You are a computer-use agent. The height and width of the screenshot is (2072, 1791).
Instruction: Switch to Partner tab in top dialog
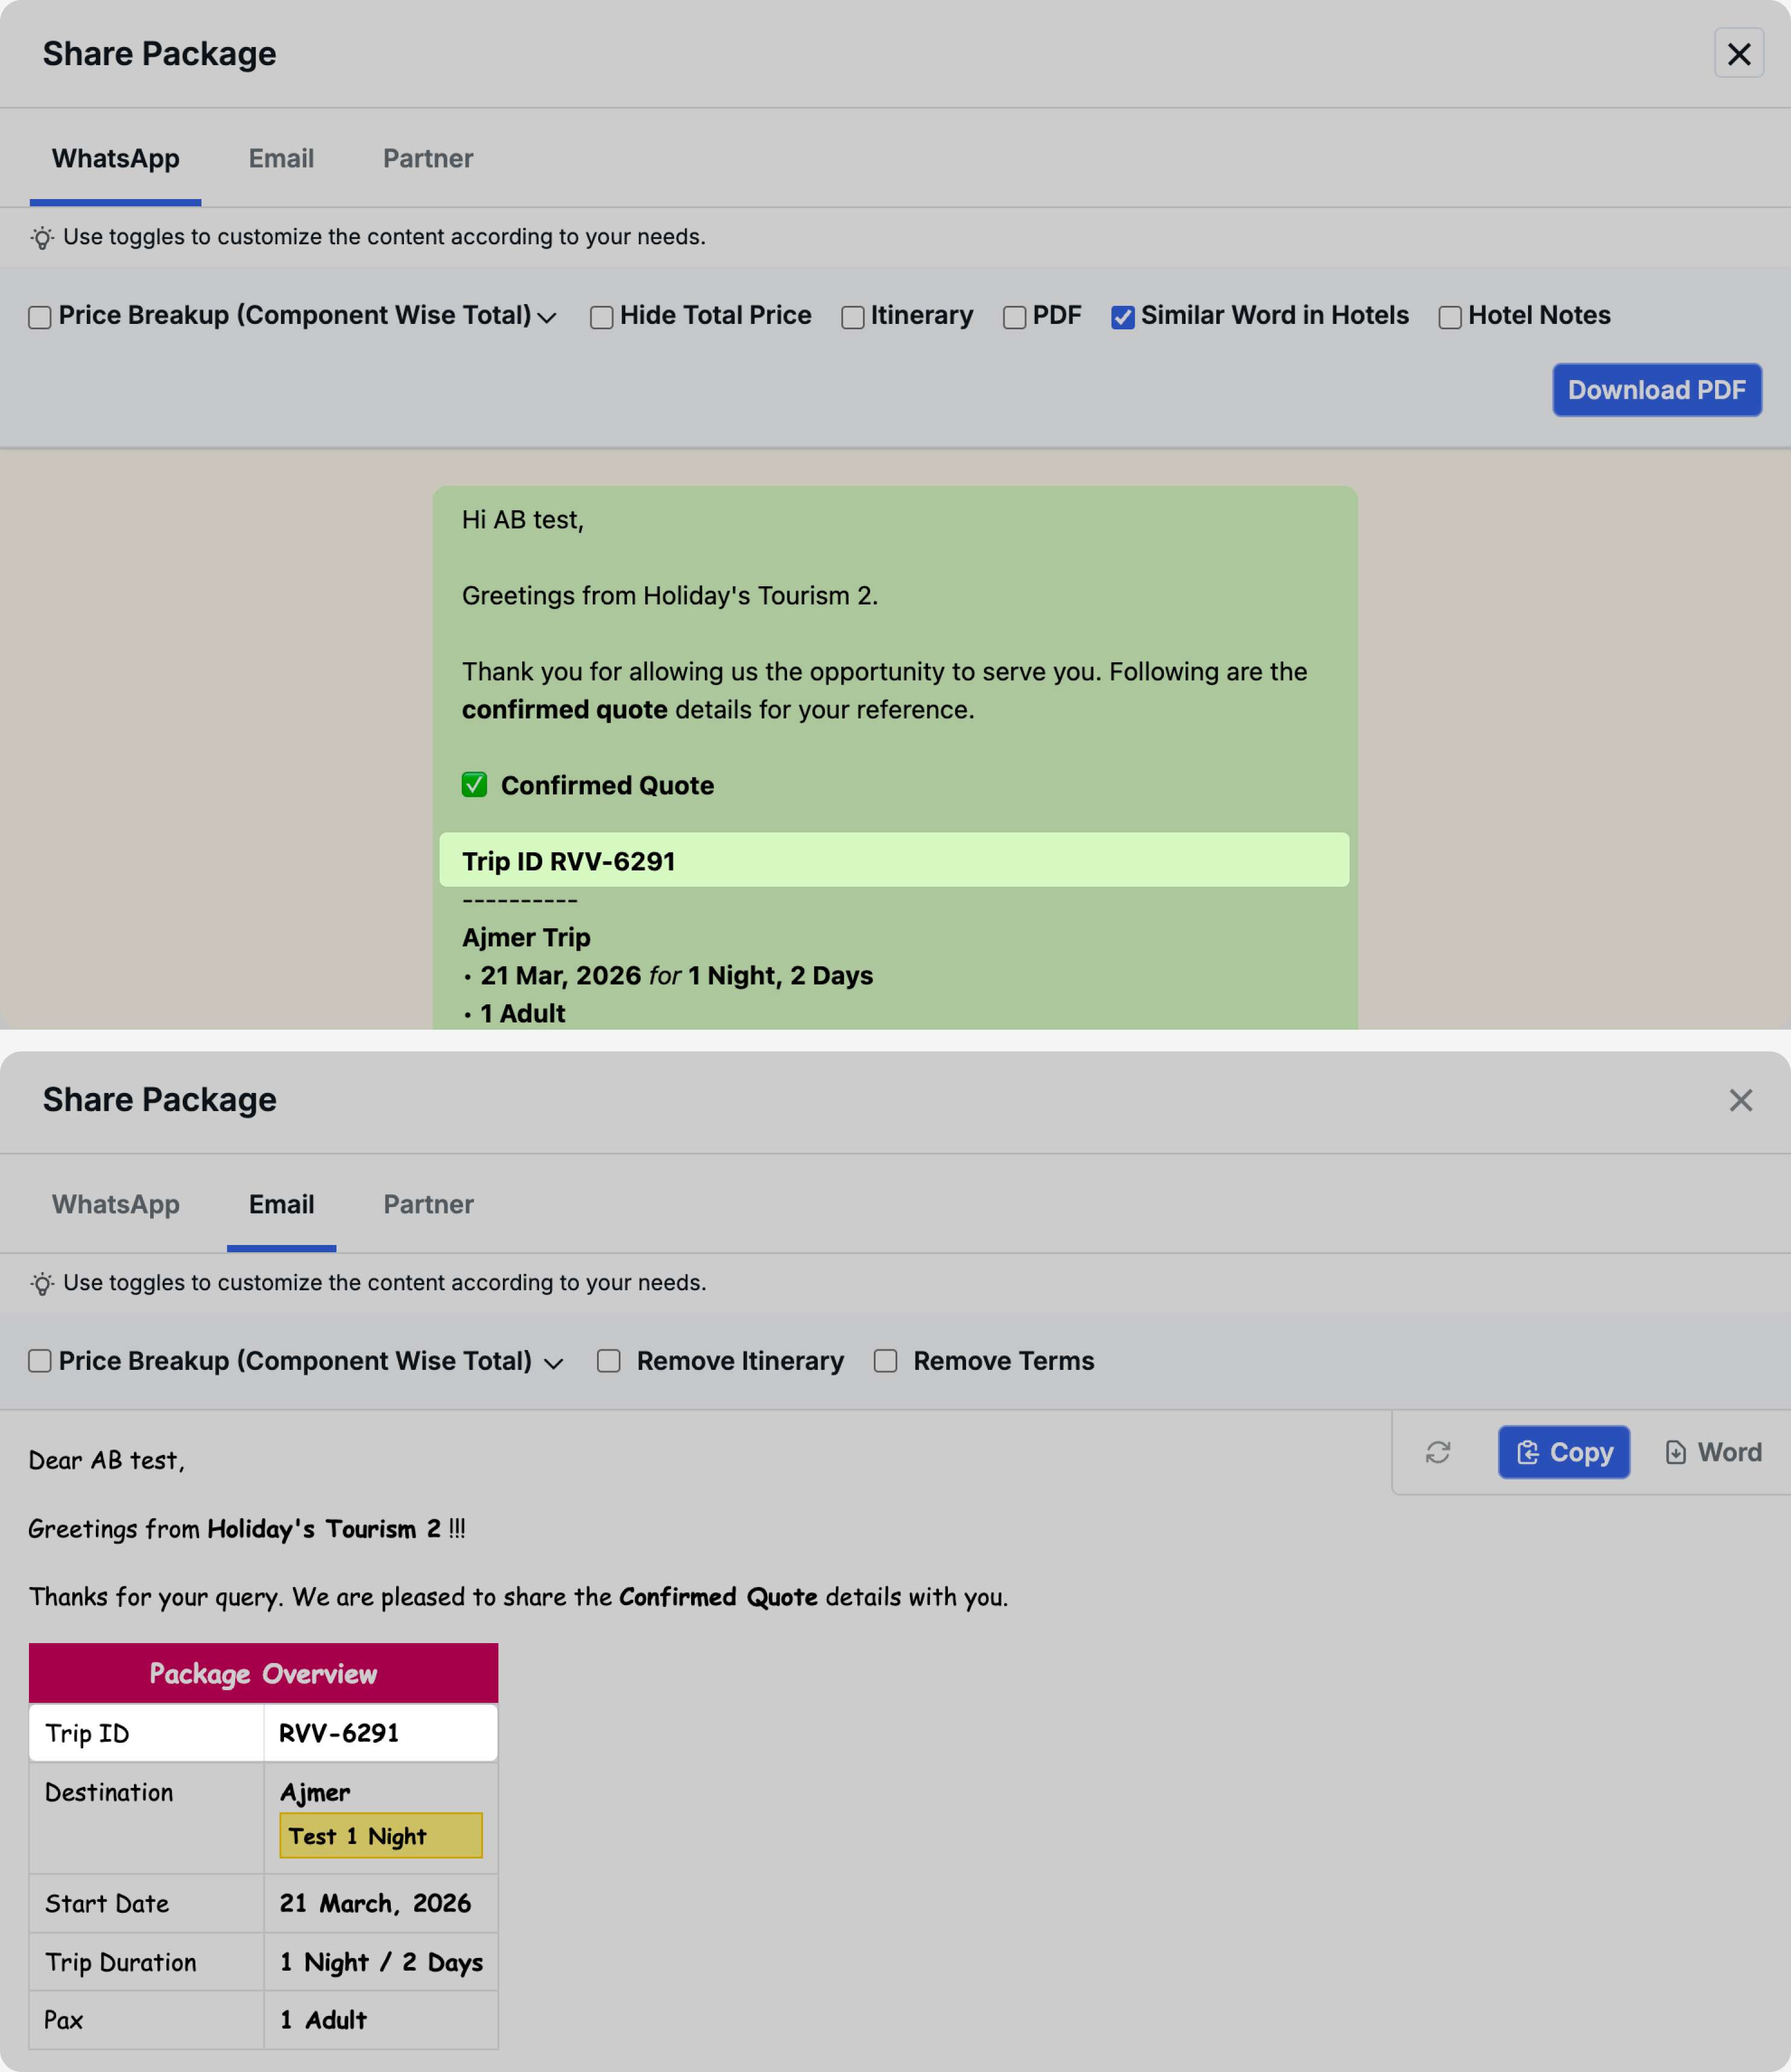[x=428, y=159]
